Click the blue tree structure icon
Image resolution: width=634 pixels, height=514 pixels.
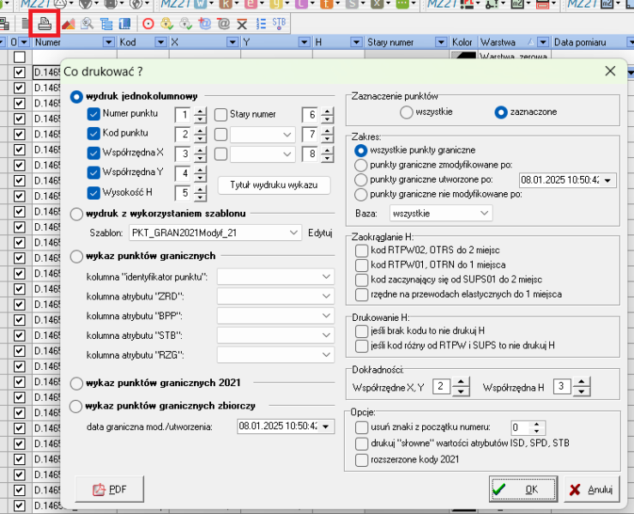click(106, 24)
